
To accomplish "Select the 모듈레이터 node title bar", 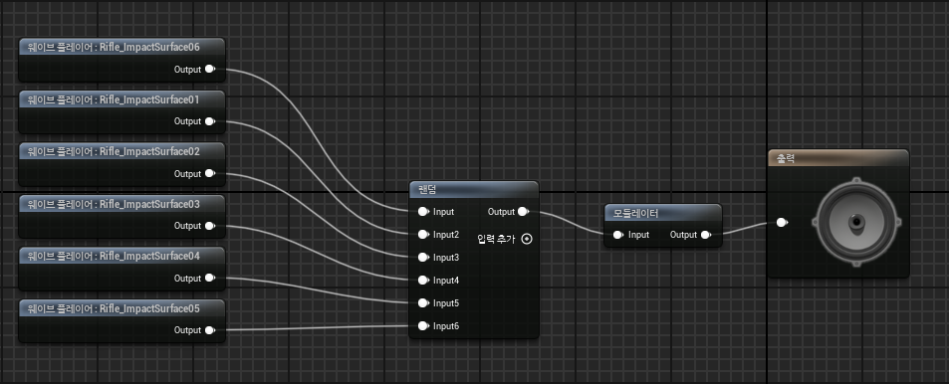I will (663, 212).
